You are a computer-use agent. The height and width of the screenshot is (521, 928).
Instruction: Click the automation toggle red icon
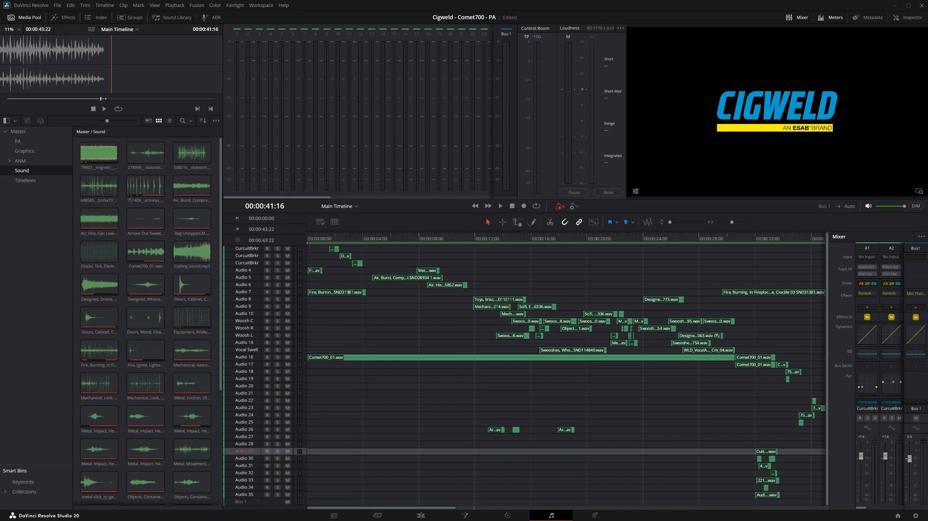click(560, 206)
